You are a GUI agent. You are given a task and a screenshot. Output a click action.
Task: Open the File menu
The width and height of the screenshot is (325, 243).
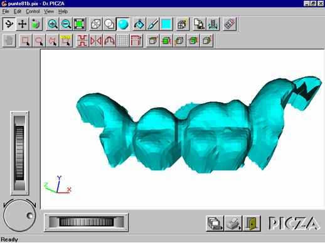click(6, 11)
